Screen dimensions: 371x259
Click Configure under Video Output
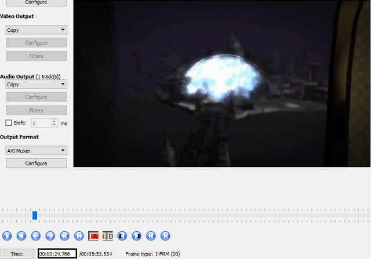pos(36,42)
